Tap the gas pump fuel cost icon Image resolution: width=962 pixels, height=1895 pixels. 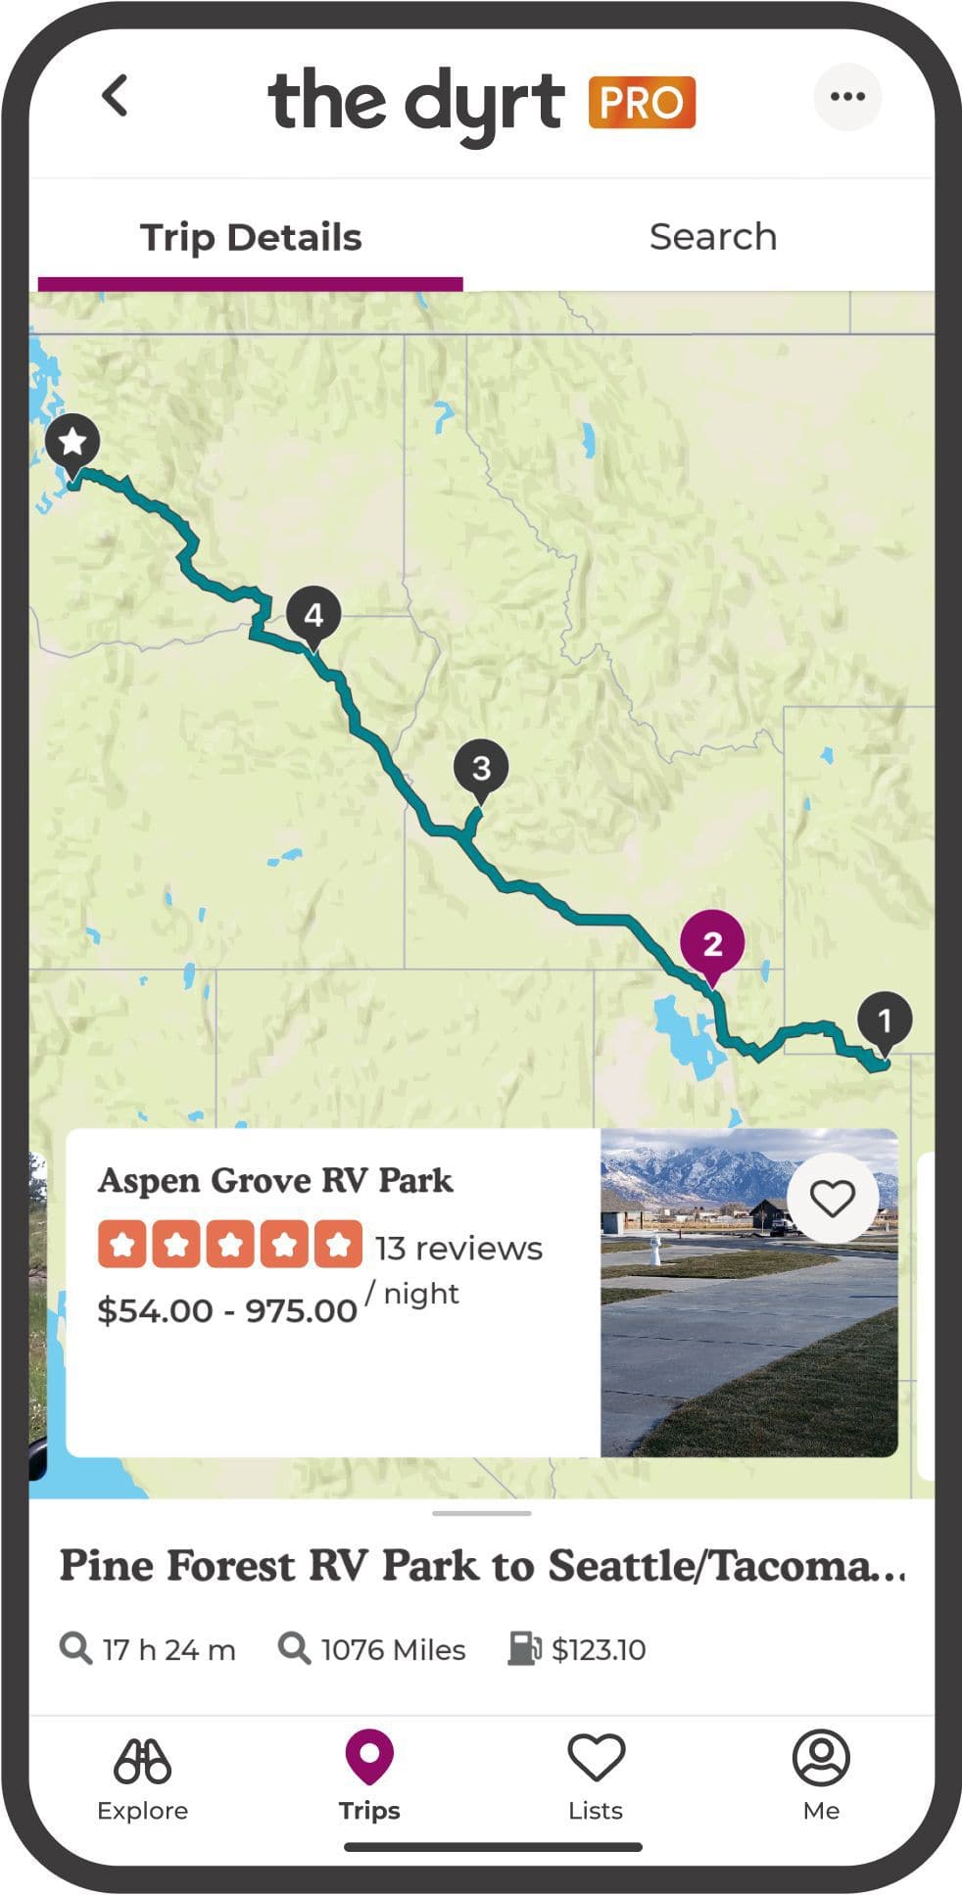coord(524,1649)
